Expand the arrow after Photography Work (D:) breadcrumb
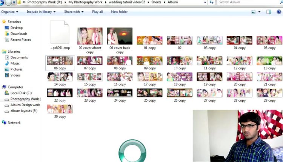The width and height of the screenshot is (283, 162). (65, 2)
